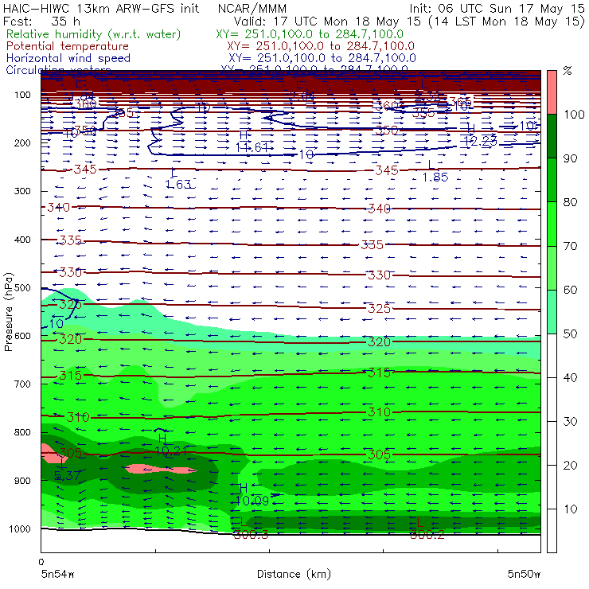Click the 'HAIC-HIWC 13km ARW-GFS init' title

coord(101,8)
